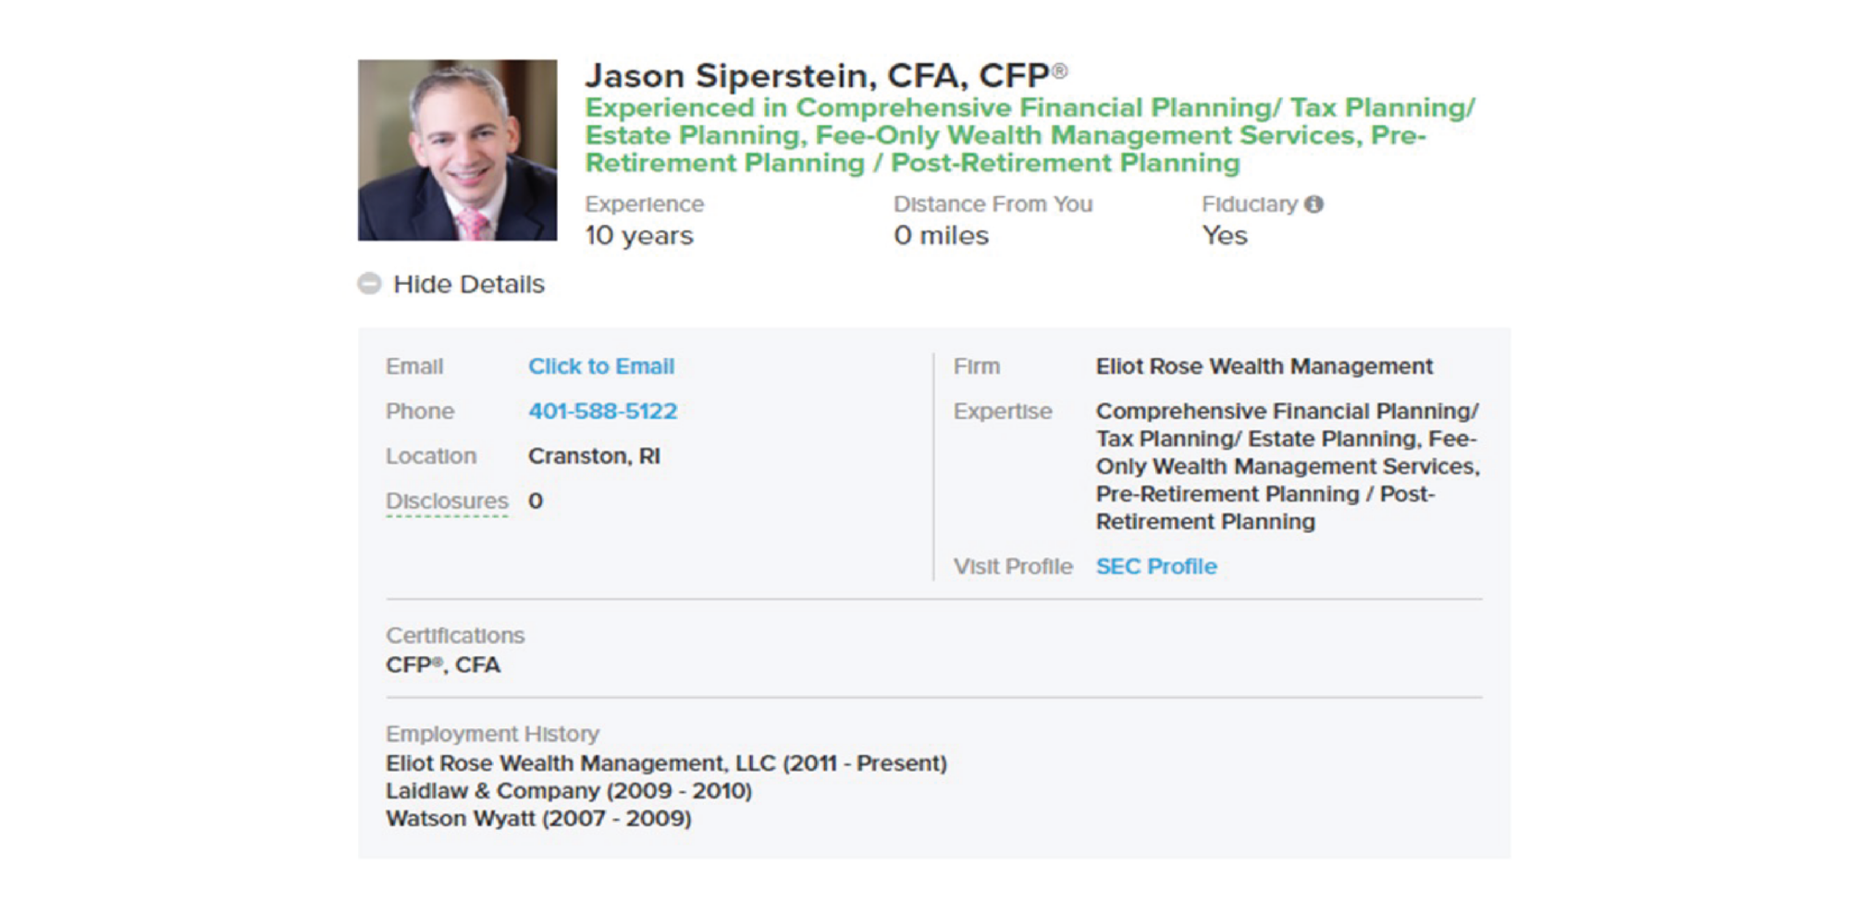1850x903 pixels.
Task: Click the Fiduciary Yes value
Action: [x=1224, y=235]
